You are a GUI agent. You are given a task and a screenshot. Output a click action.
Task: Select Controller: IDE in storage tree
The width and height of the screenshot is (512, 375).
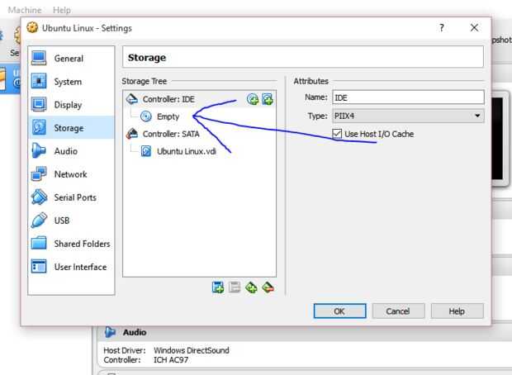(x=168, y=99)
